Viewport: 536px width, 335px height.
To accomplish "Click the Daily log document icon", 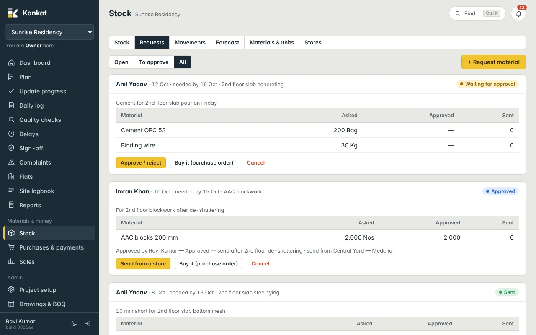I will point(11,106).
